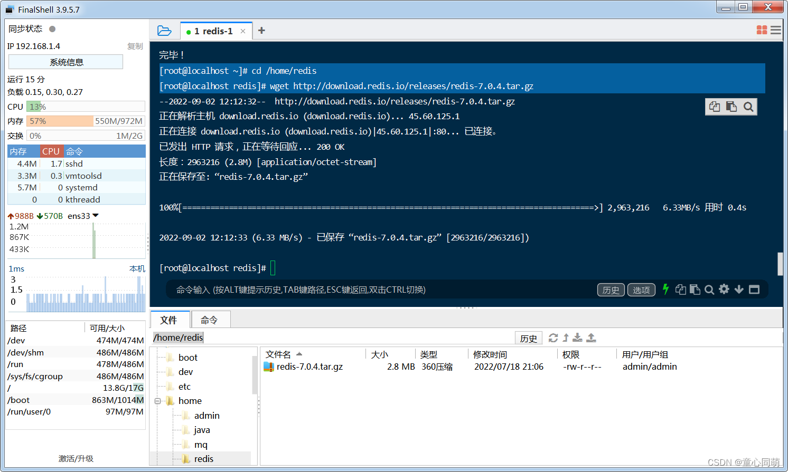This screenshot has width=788, height=472.
Task: Select the sshd process row
Action: [x=77, y=163]
